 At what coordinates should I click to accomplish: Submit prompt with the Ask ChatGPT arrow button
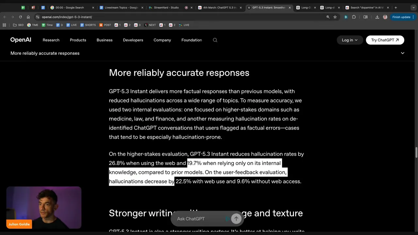[236, 219]
